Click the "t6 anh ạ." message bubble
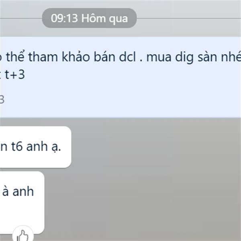This screenshot has width=241, height=241. 35,147
